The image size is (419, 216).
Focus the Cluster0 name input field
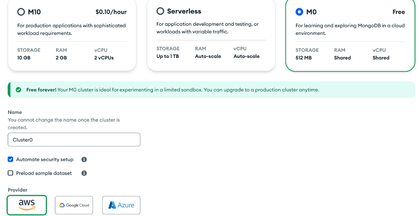pos(74,140)
